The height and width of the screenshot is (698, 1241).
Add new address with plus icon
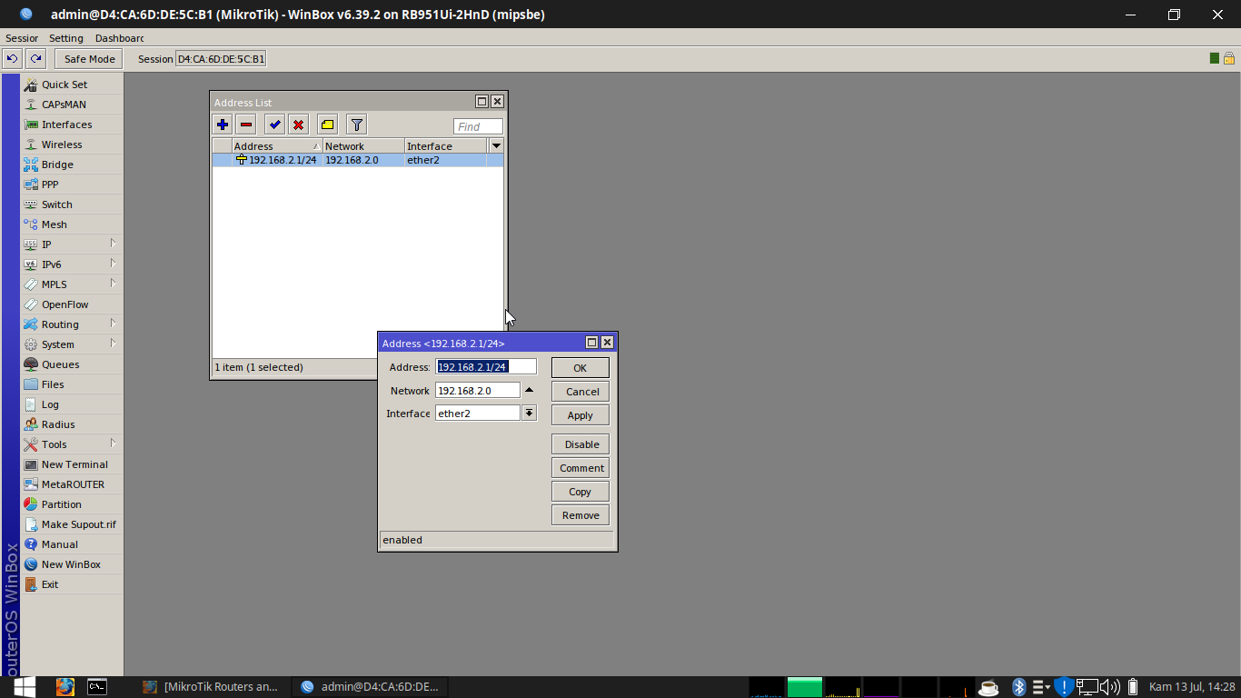pyautogui.click(x=223, y=125)
